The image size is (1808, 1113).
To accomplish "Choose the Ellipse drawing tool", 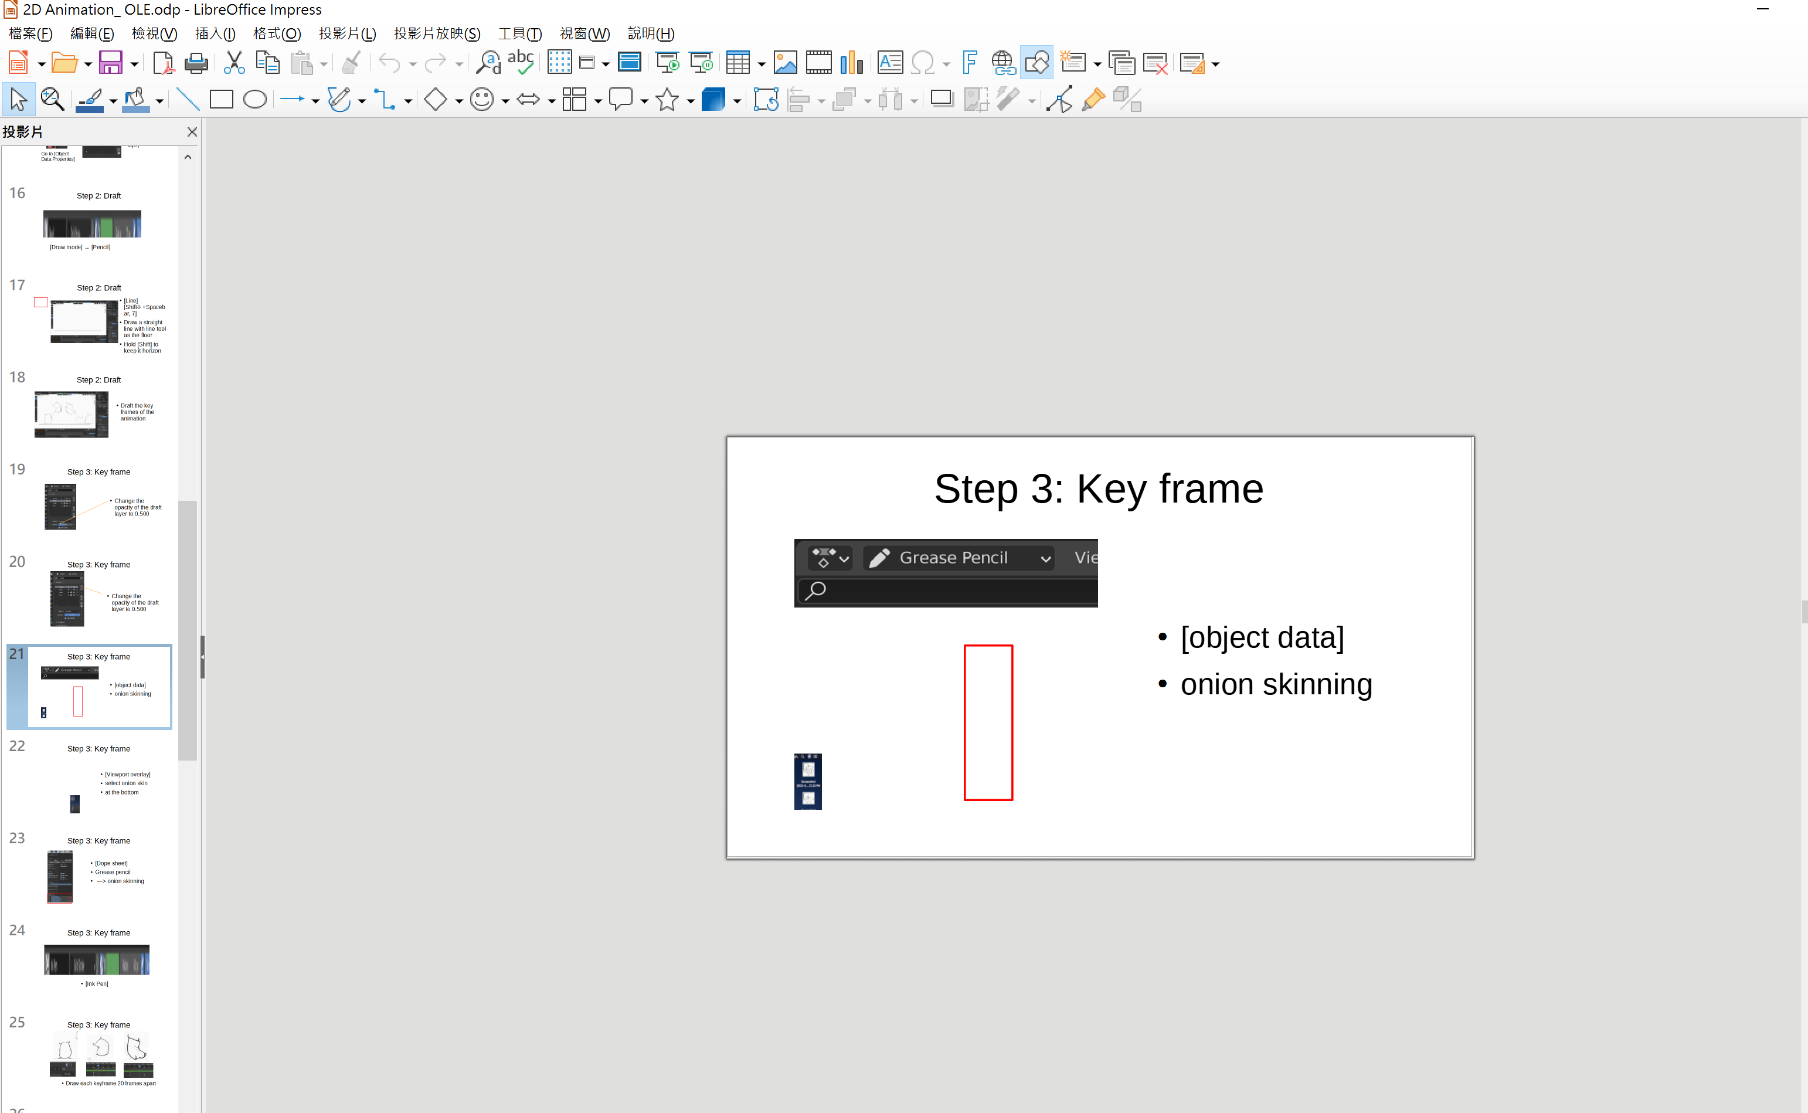I will pos(254,99).
